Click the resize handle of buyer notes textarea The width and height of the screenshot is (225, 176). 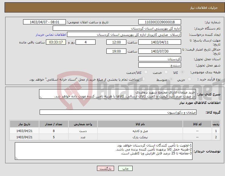(17, 158)
